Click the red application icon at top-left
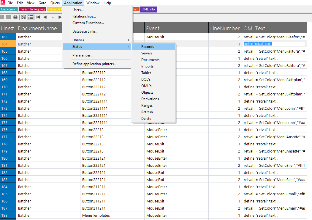This screenshot has width=312, height=220. point(3,3)
